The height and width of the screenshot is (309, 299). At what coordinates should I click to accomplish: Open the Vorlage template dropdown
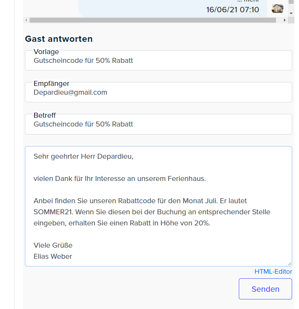click(x=158, y=60)
